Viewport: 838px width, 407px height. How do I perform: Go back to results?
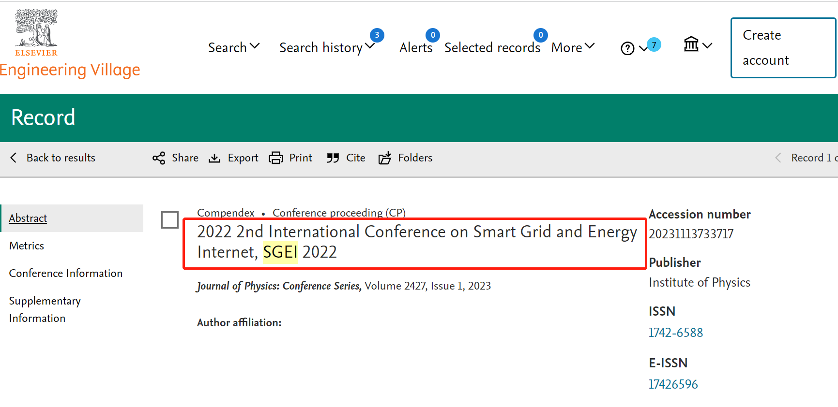coord(53,158)
